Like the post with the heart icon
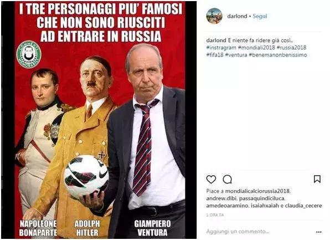This screenshot has height=240, width=330. 211,180
